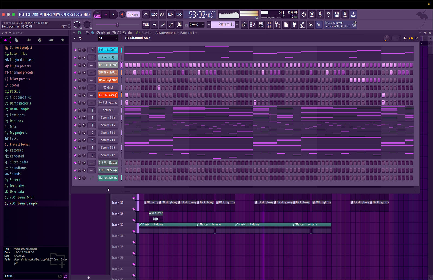
Task: Click the song position slider
Action: tap(117, 25)
